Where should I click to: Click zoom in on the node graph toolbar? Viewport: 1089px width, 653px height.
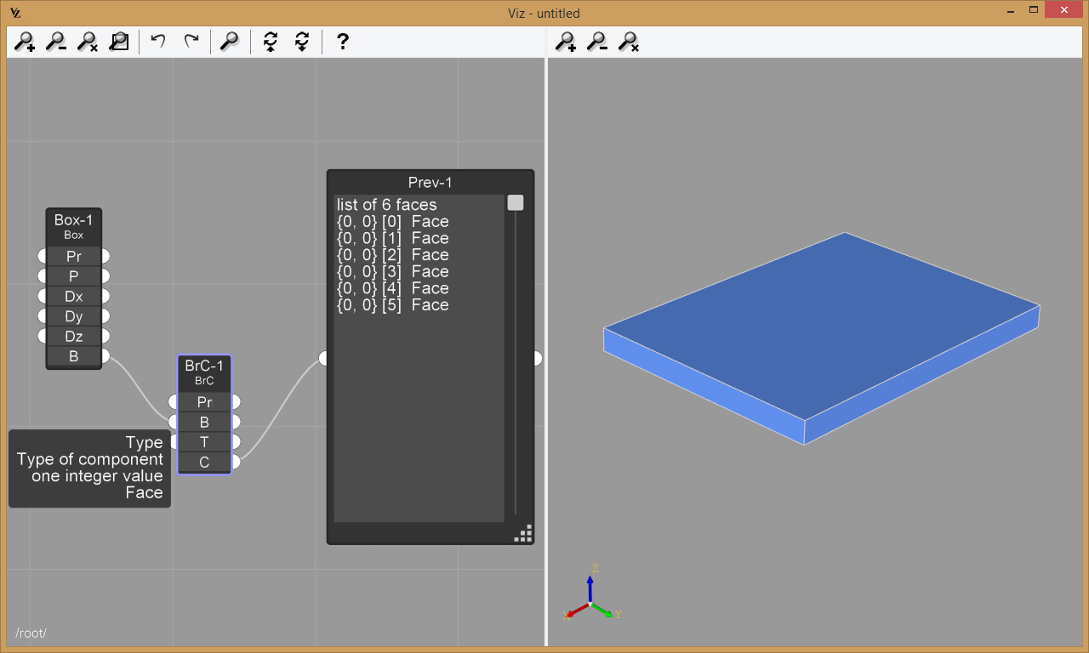(x=25, y=42)
